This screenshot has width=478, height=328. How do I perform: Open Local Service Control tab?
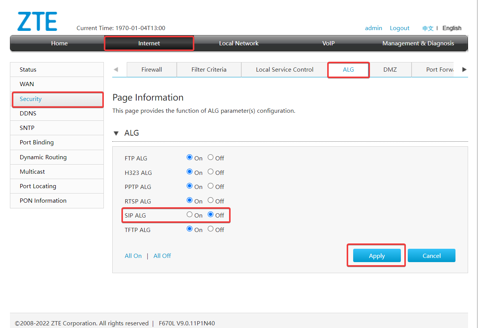point(284,70)
